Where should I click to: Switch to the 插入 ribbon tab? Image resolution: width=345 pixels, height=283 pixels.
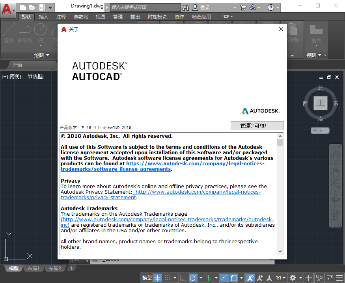43,17
